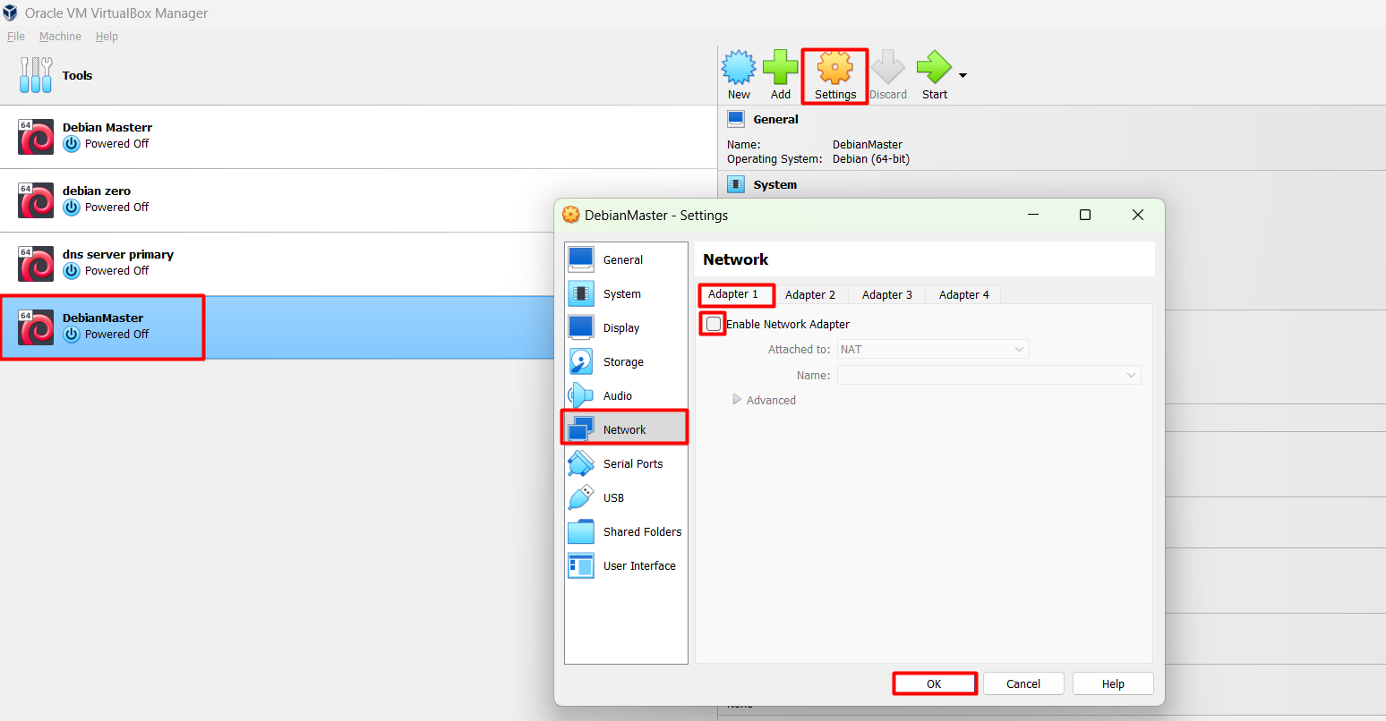Open the File menu
1386x721 pixels.
tap(16, 37)
